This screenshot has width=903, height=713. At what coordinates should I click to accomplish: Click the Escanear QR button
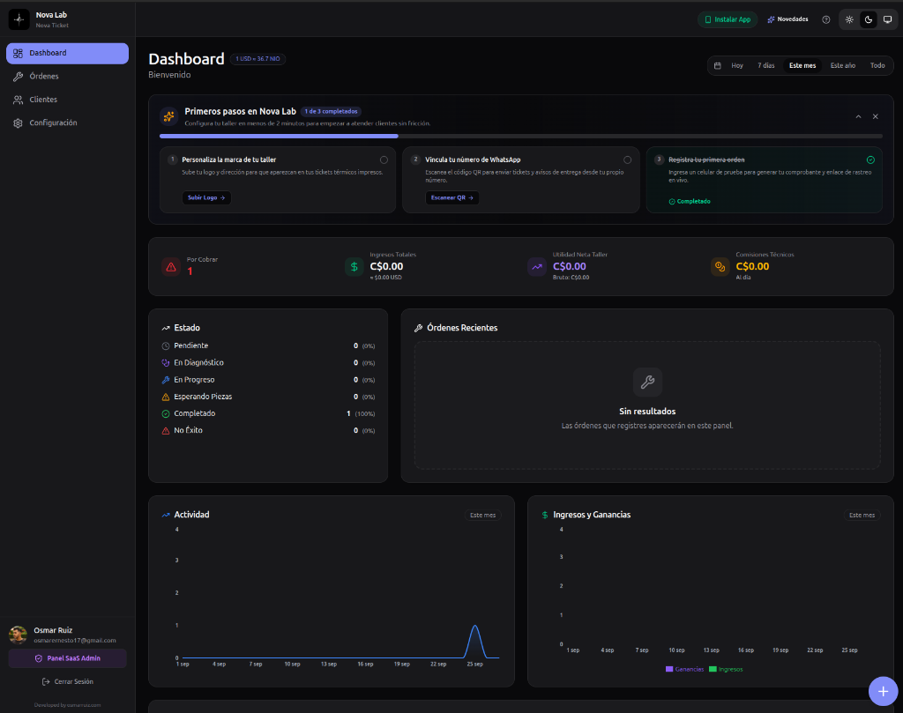[x=452, y=198]
